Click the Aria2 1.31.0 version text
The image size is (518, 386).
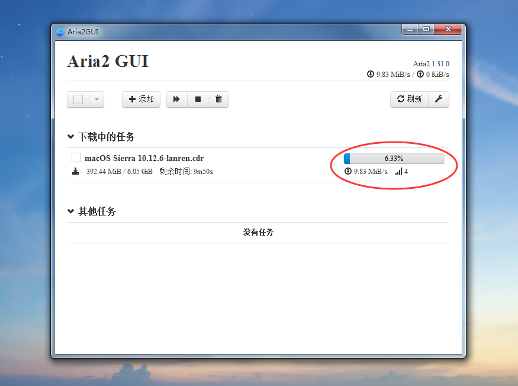pyautogui.click(x=431, y=63)
